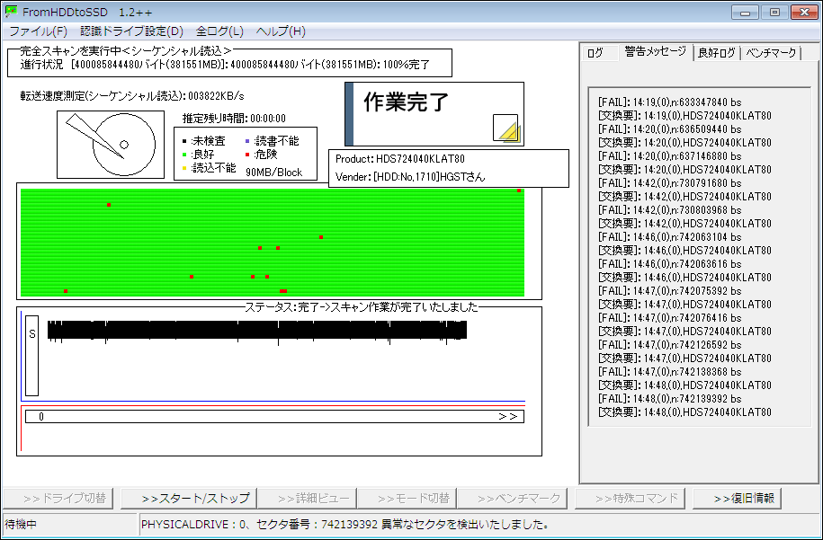Open the ヘルプ(H) menu
This screenshot has height=540, width=823.
tap(281, 31)
